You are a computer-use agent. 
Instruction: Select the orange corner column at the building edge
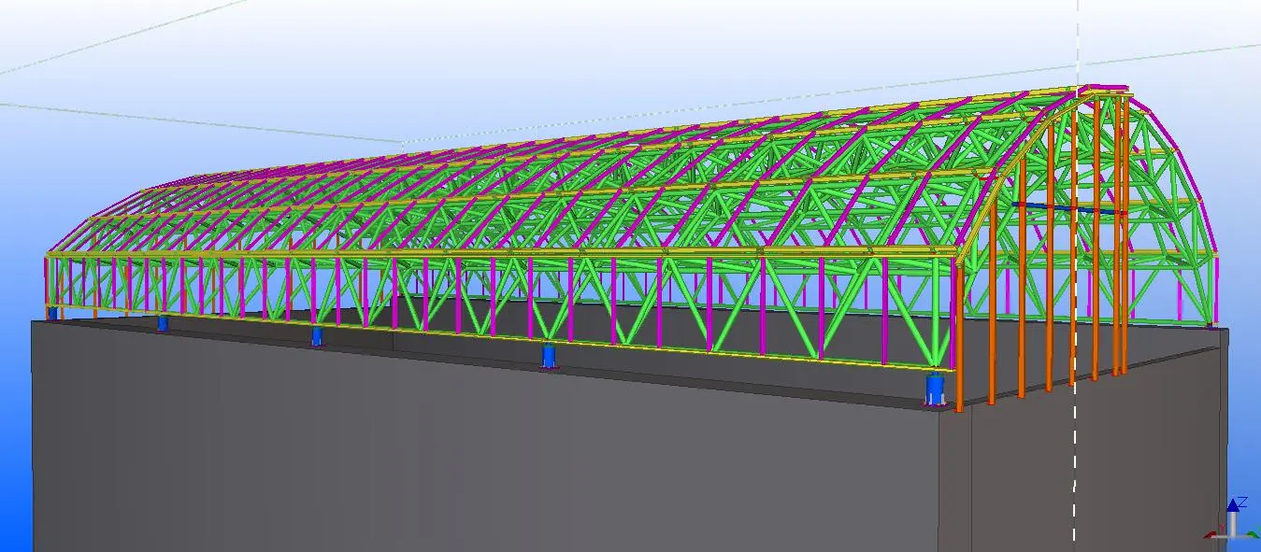pyautogui.click(x=960, y=338)
